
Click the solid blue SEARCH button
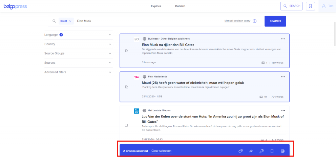pos(275,21)
